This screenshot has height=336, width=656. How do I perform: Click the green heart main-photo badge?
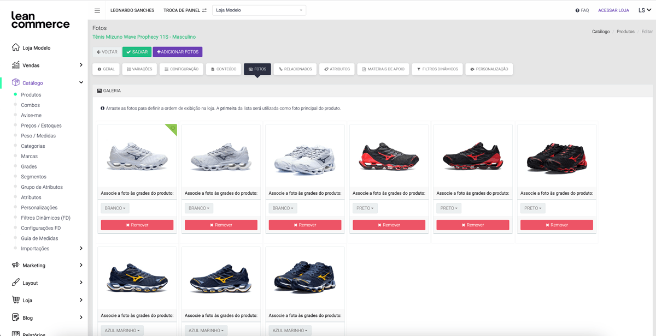172,129
